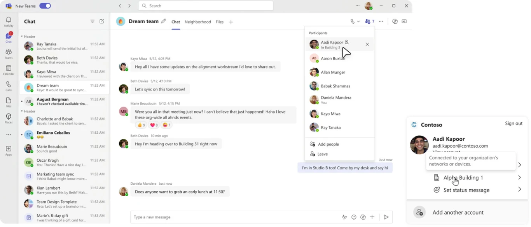Send the message with send icon
The image size is (531, 227).
pos(386,217)
